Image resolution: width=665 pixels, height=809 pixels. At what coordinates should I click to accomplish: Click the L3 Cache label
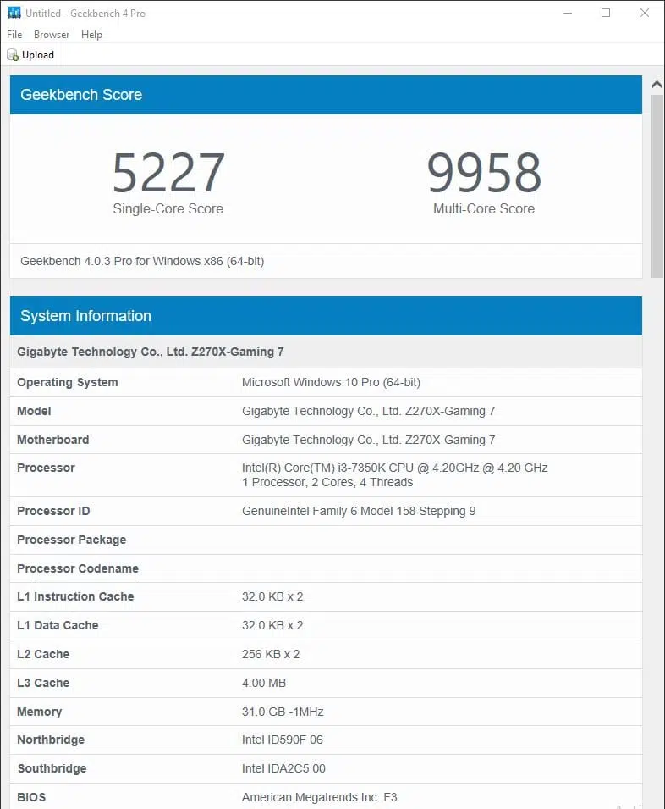[x=43, y=683]
